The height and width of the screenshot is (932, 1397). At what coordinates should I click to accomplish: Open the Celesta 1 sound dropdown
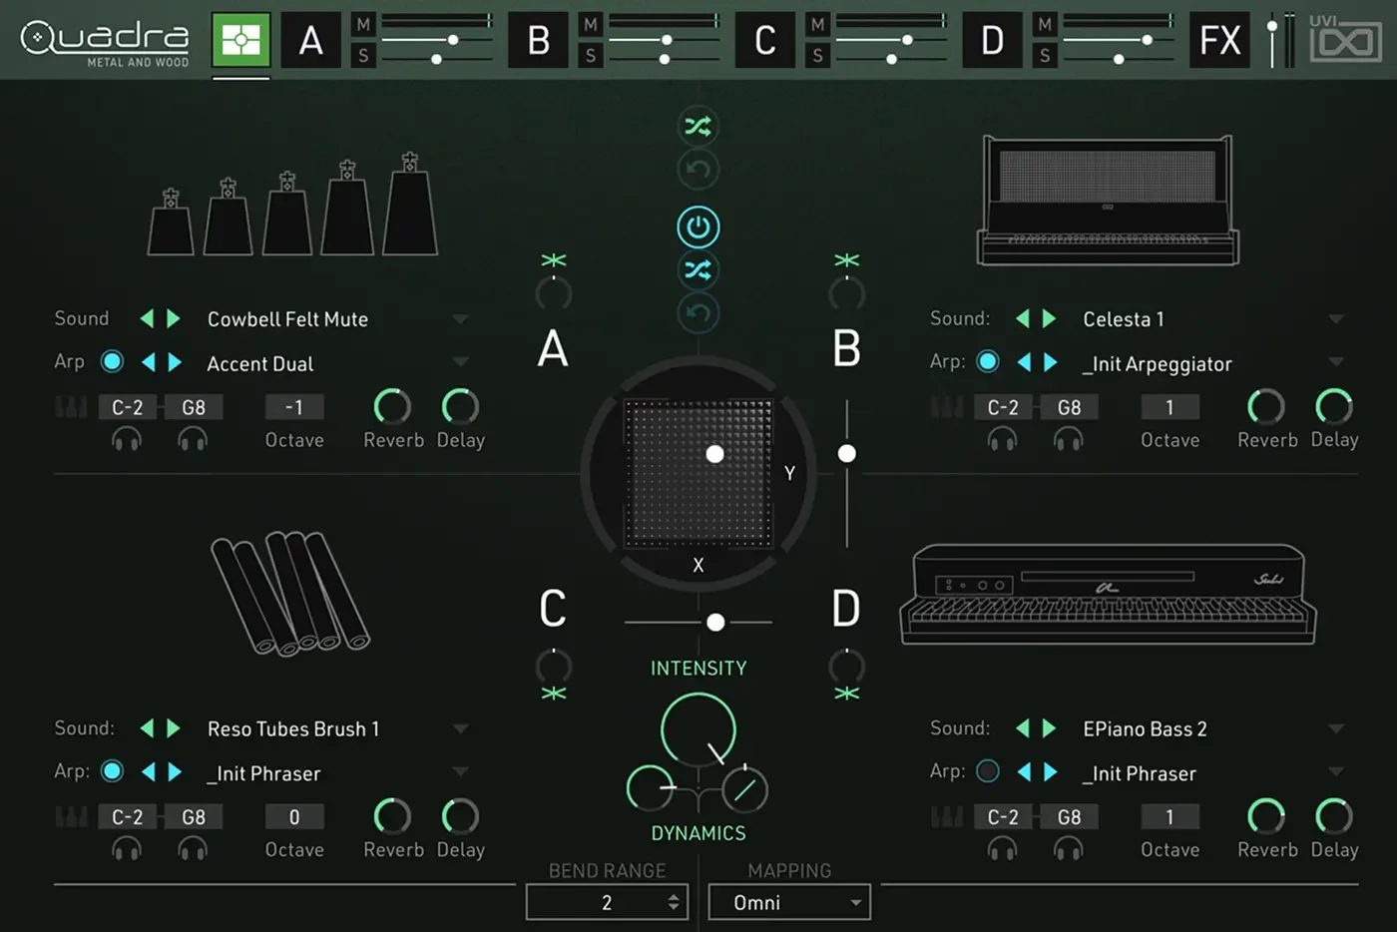pyautogui.click(x=1336, y=319)
